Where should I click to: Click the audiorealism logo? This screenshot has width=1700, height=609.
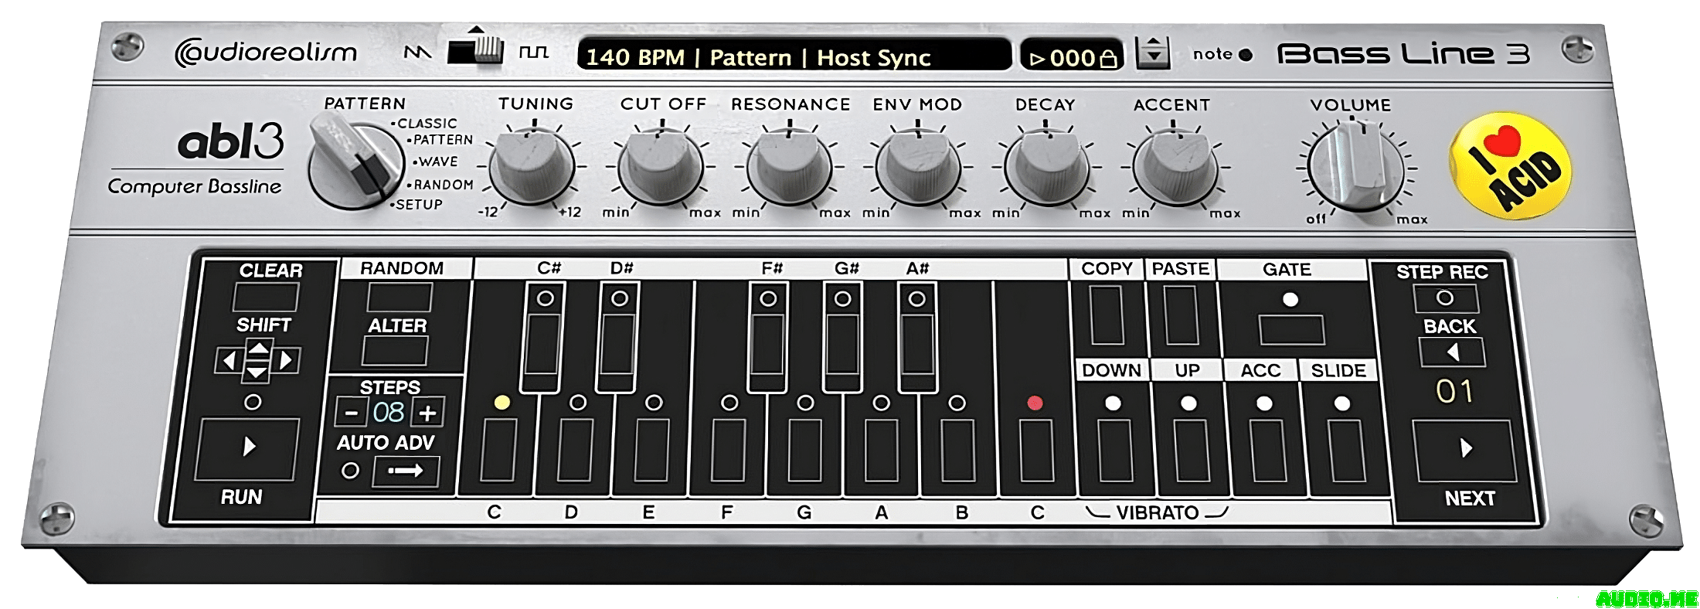[x=266, y=53]
